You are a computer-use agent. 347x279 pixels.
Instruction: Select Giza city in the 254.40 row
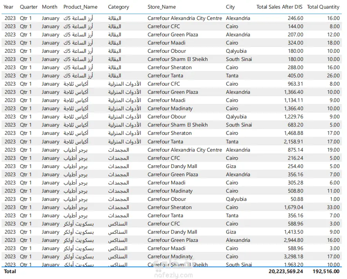[231, 166]
